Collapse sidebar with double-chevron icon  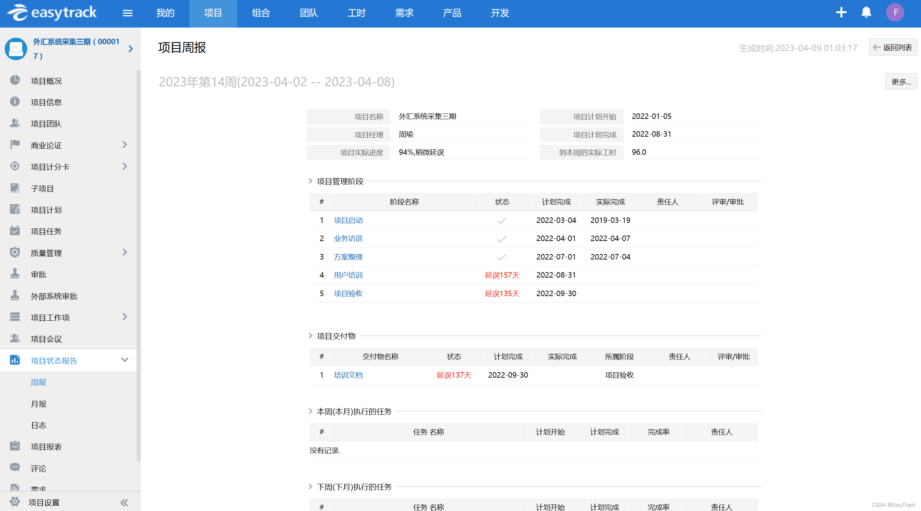(x=124, y=502)
